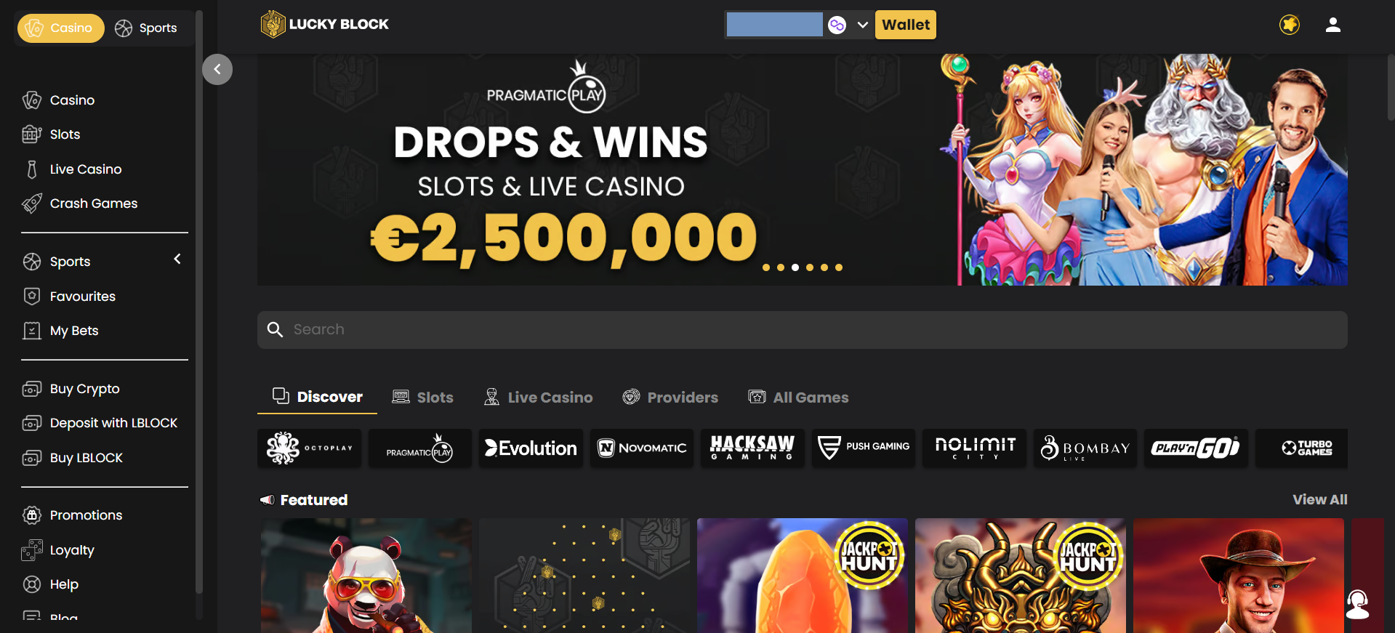Click the game Search field
The width and height of the screenshot is (1395, 633).
coord(802,330)
